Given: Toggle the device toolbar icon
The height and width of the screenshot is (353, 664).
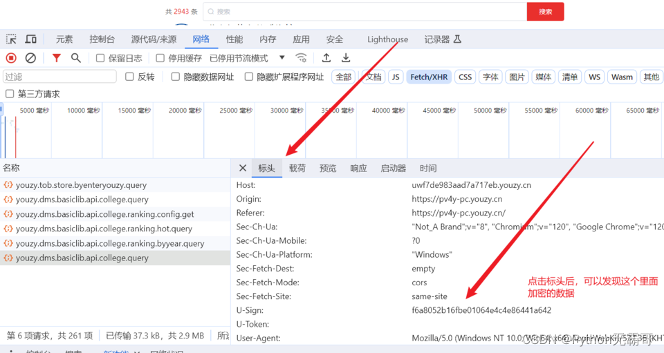Looking at the screenshot, I should (x=30, y=39).
